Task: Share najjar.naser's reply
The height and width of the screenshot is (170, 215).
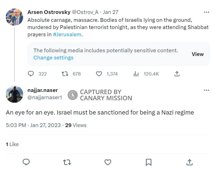Action: click(x=189, y=162)
